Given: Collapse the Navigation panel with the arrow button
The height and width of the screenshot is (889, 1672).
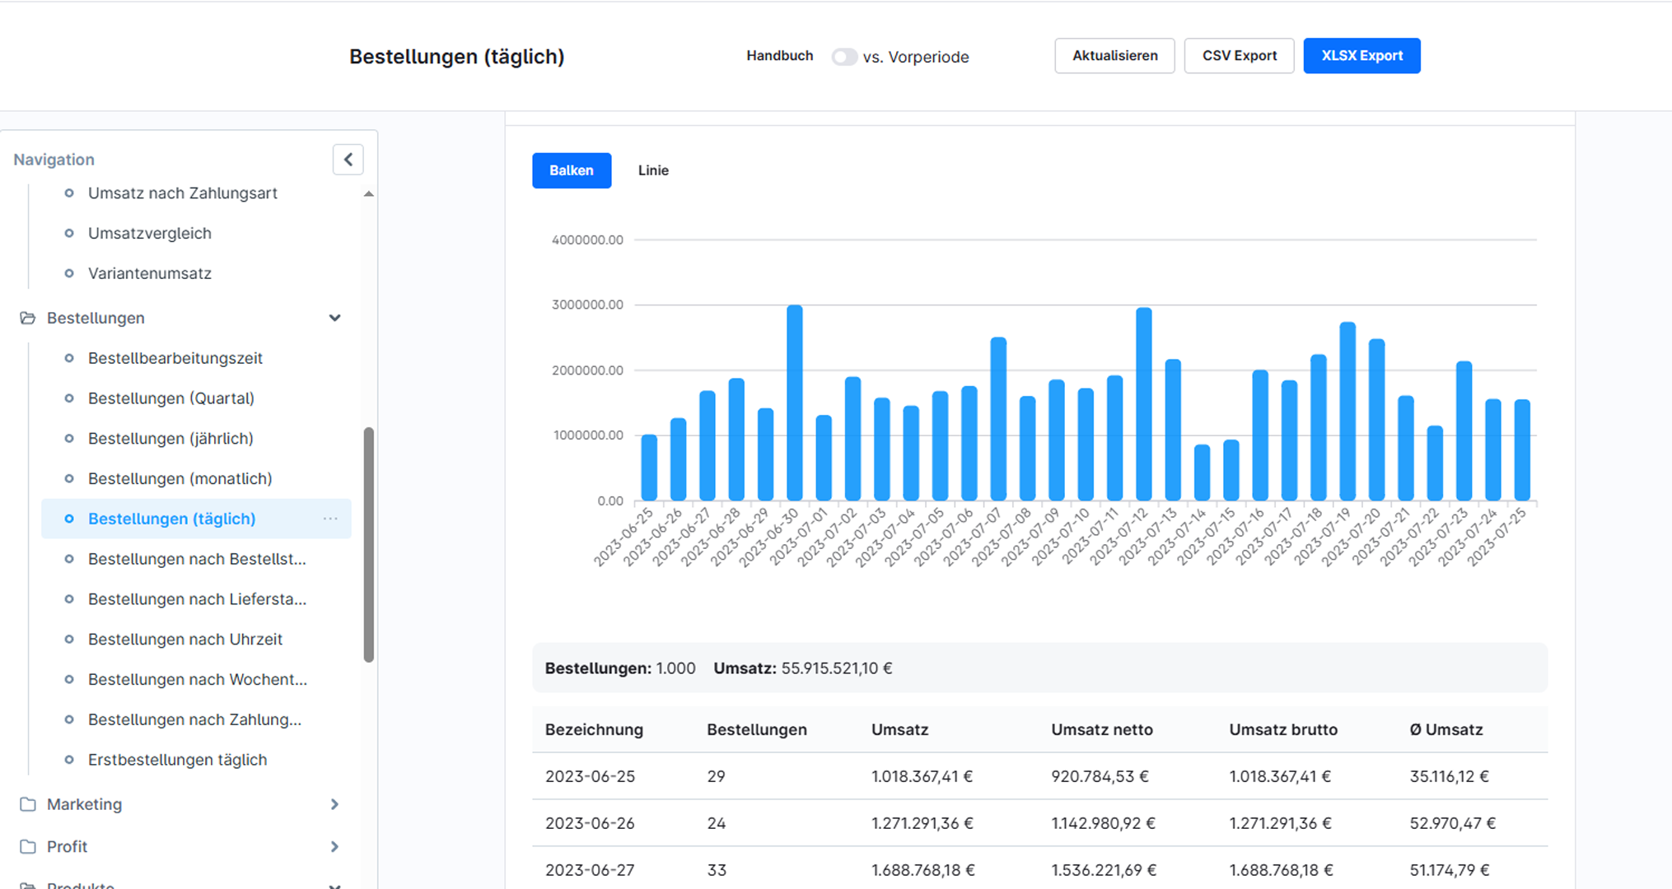Looking at the screenshot, I should (x=348, y=160).
